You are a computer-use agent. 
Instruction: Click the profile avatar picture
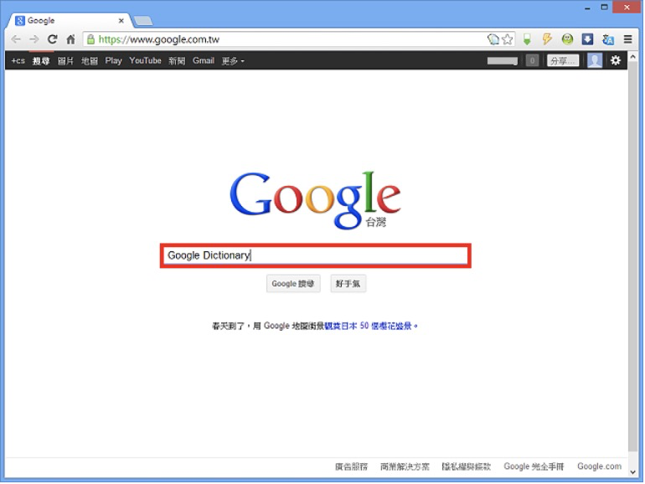click(x=595, y=61)
